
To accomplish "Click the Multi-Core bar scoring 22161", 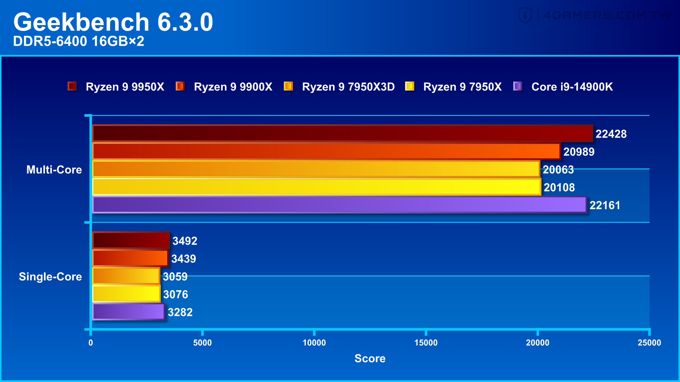I will coord(340,205).
